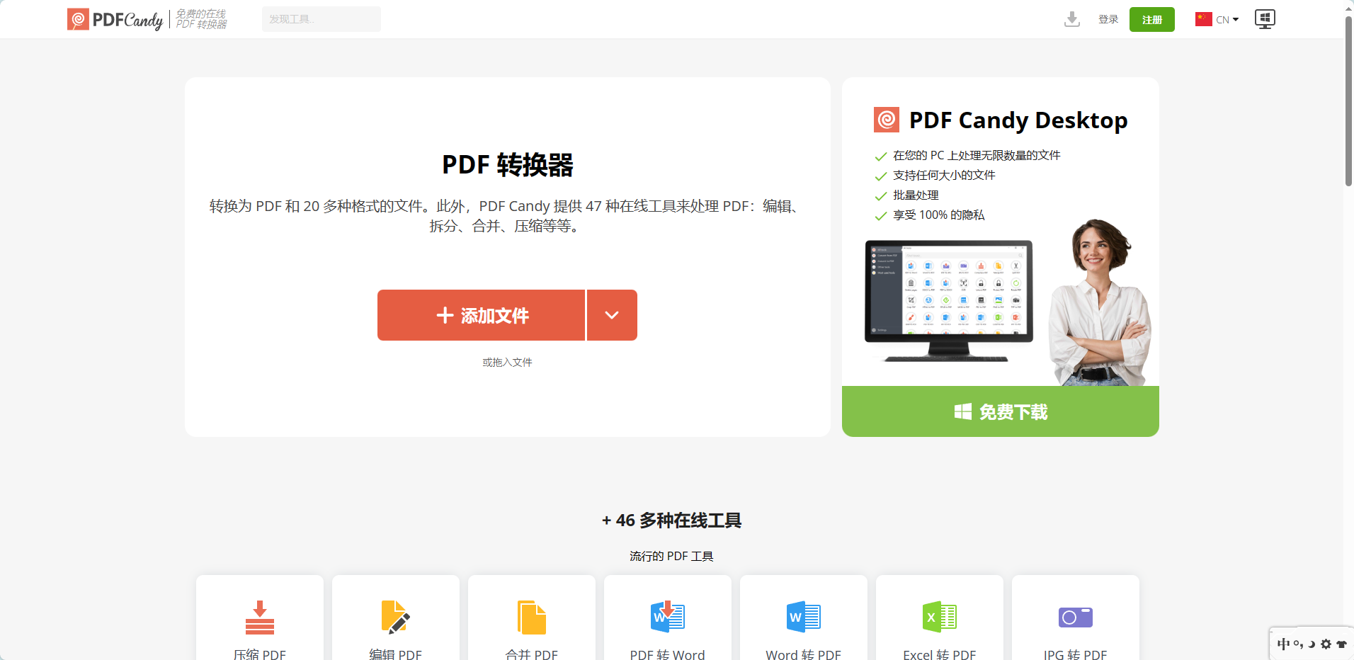Click the desktop app monitor screenshot
Image resolution: width=1354 pixels, height=660 pixels.
pos(948,300)
